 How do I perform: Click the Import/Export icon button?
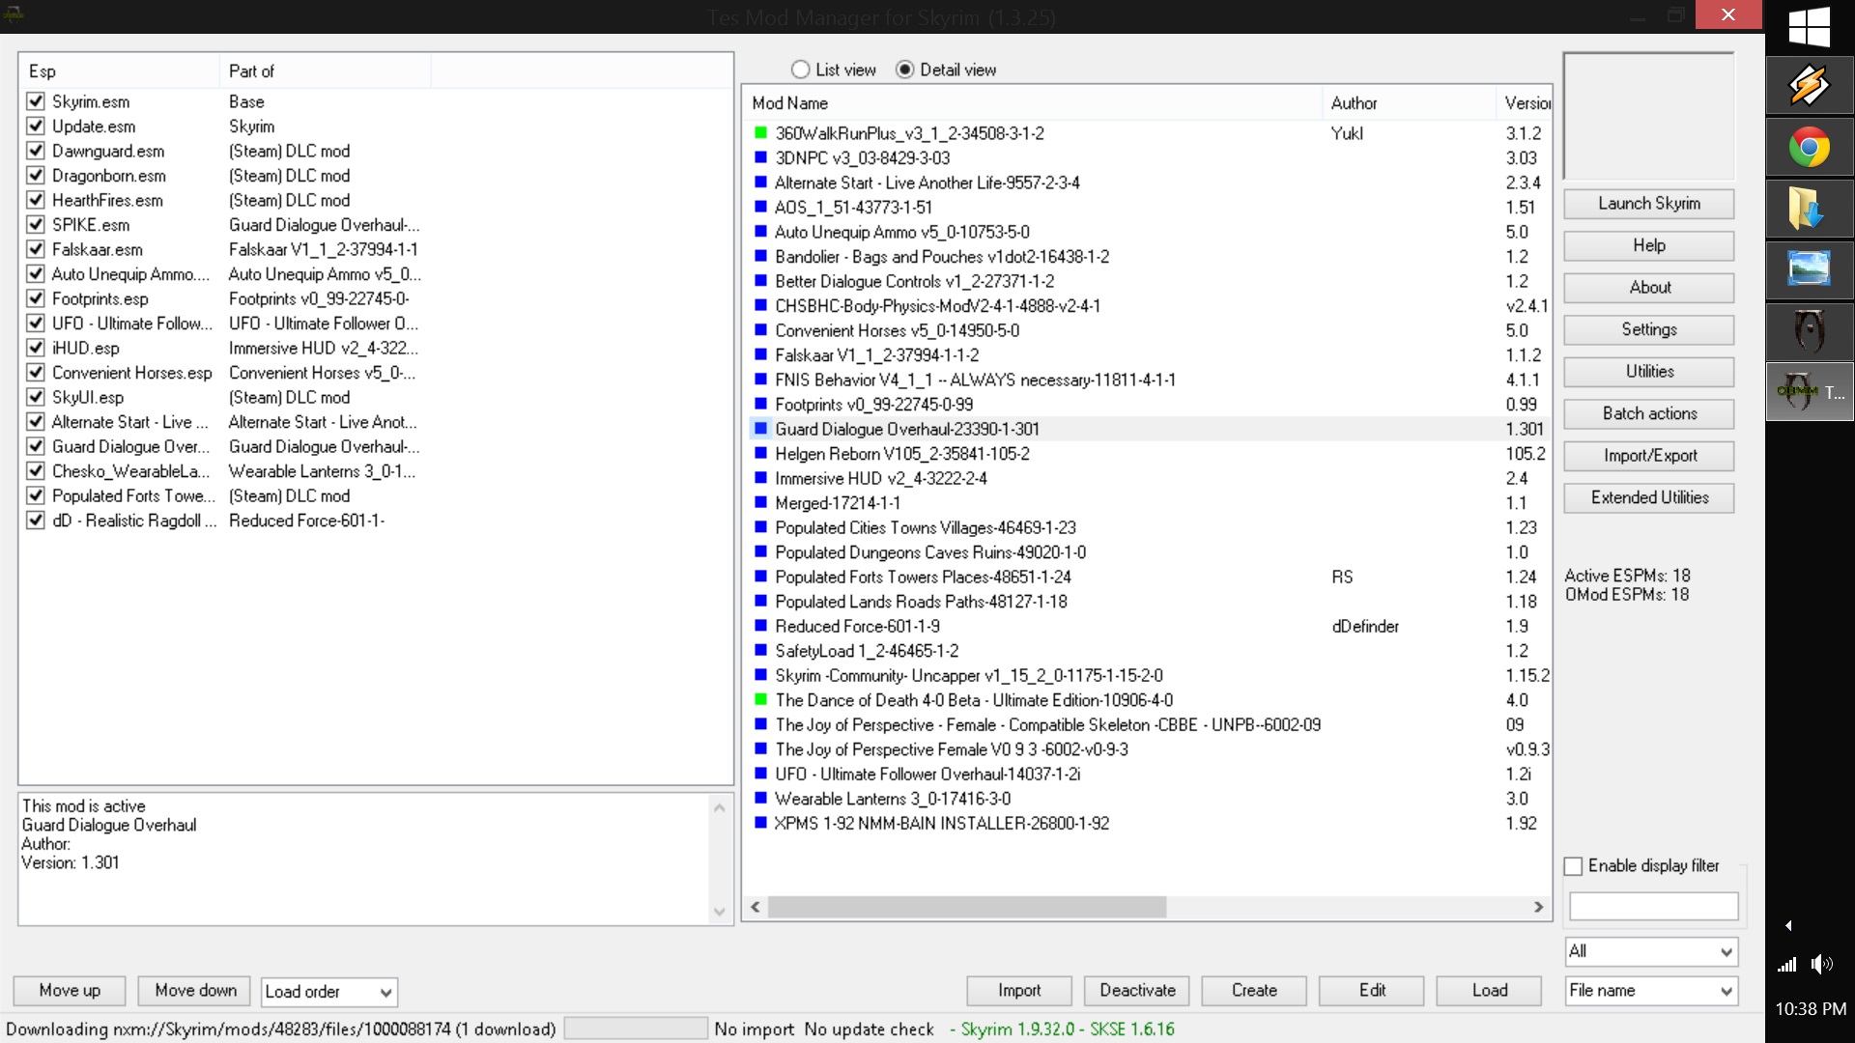click(x=1648, y=455)
